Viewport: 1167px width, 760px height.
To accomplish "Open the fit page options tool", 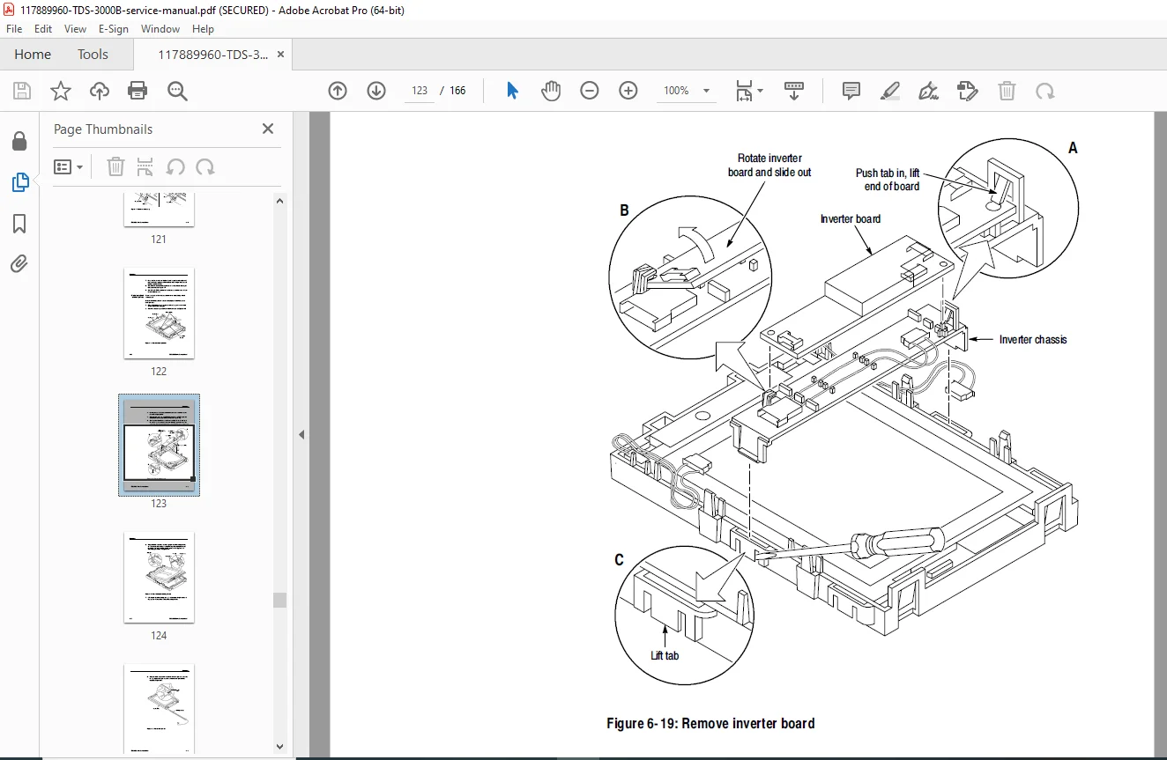I will coord(749,91).
